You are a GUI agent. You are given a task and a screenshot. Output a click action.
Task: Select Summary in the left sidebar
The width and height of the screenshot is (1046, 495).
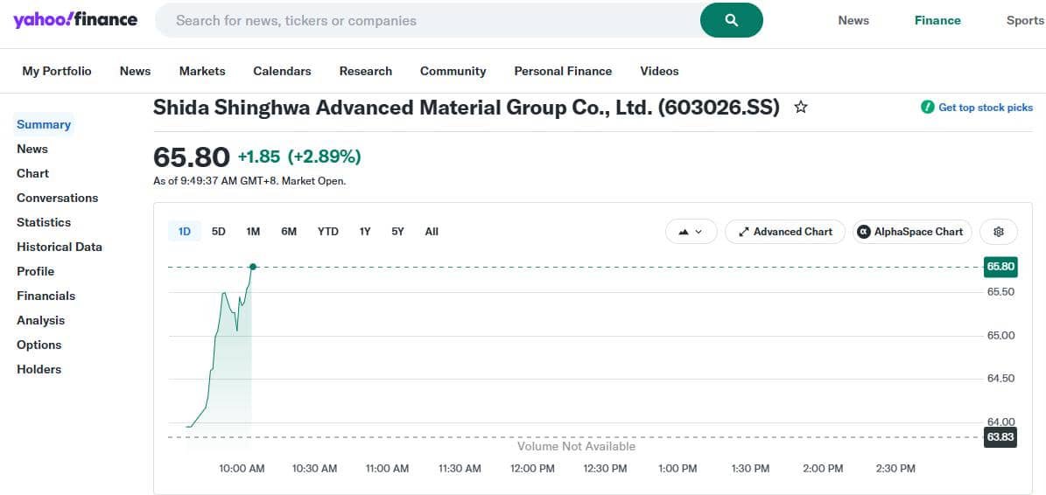[x=44, y=124]
